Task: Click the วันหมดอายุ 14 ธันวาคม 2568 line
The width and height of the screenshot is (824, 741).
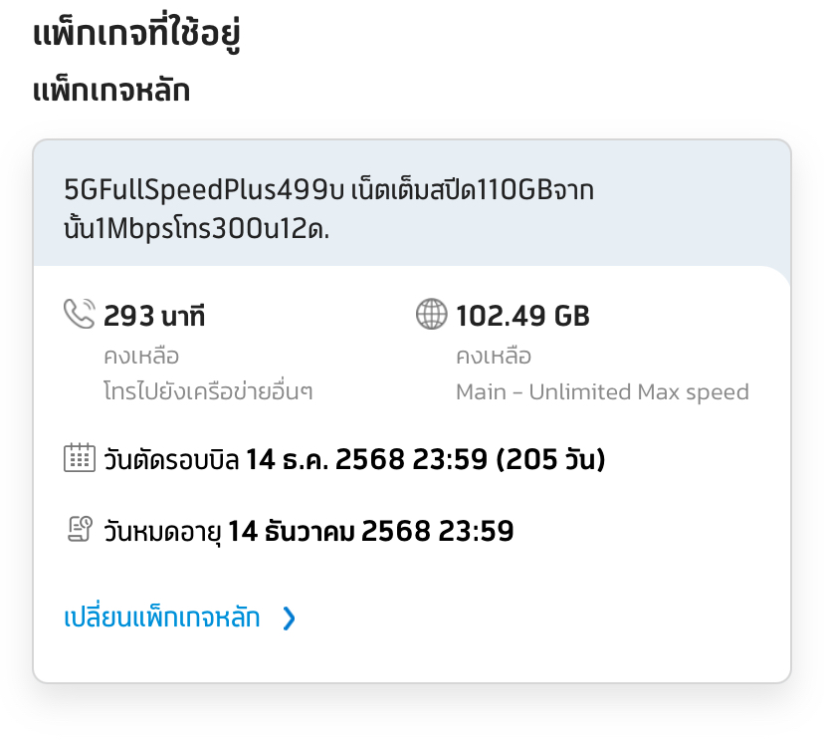Action: click(x=309, y=531)
